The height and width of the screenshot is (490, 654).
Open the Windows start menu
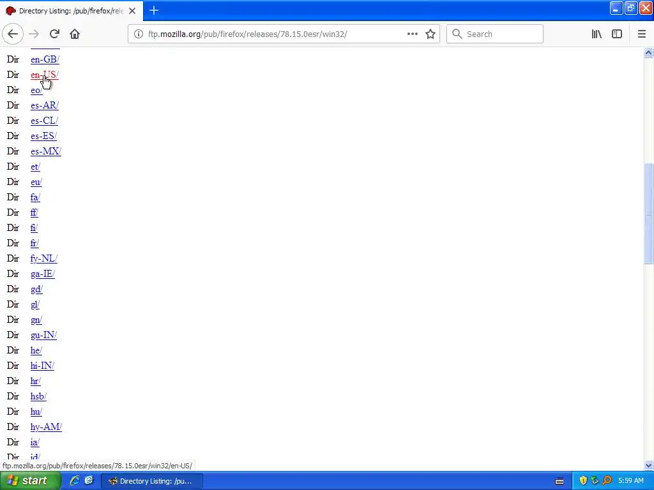click(x=30, y=481)
